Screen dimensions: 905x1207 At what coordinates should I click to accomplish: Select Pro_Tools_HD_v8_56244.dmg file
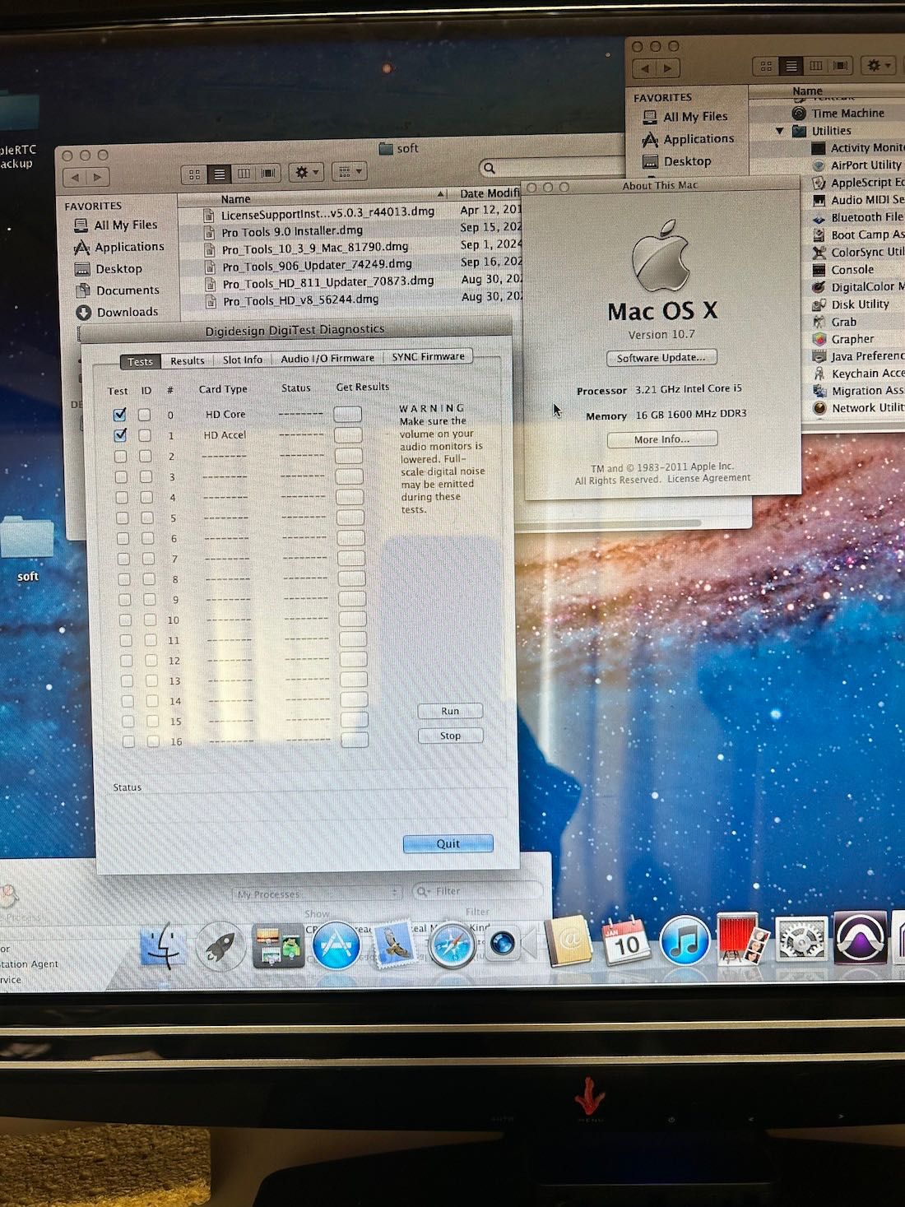300,300
